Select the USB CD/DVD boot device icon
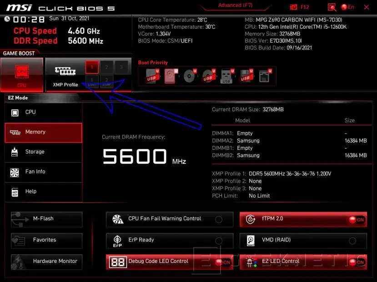 tap(208, 76)
